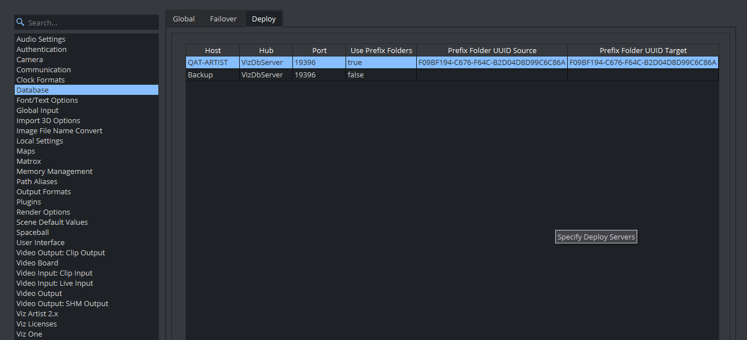Choose Render Options from list
This screenshot has height=340, width=747.
click(43, 212)
